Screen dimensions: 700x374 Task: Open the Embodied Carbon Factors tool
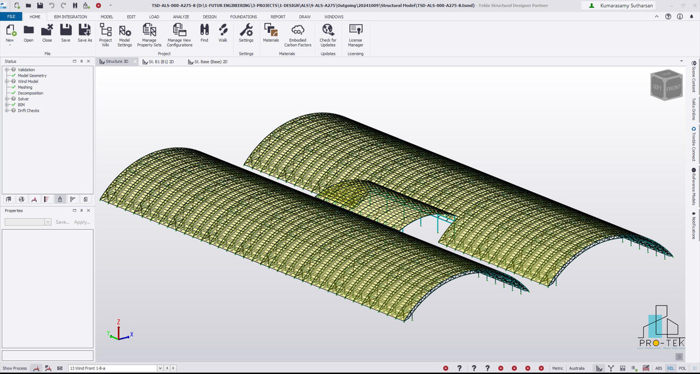pos(297,34)
